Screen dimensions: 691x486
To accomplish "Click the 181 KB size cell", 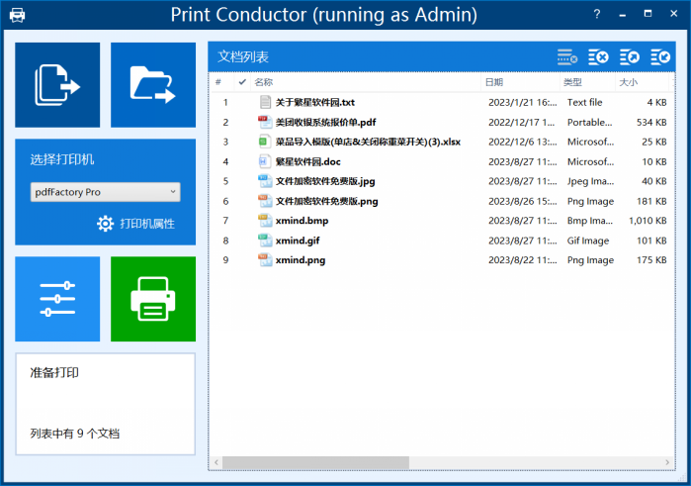I will [651, 201].
